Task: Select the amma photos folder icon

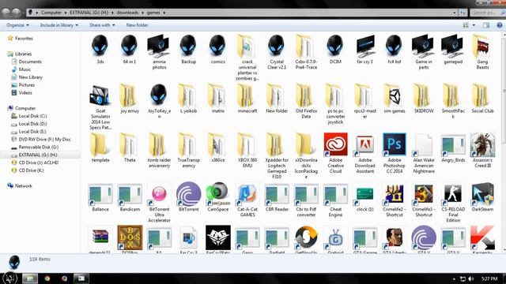Action: coord(159,46)
